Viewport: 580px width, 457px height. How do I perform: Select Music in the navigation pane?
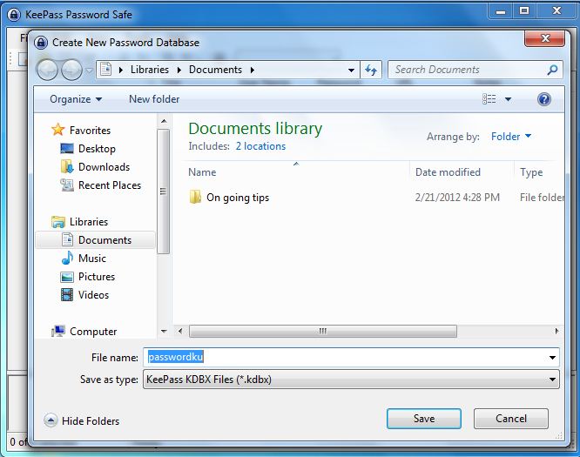coord(91,258)
